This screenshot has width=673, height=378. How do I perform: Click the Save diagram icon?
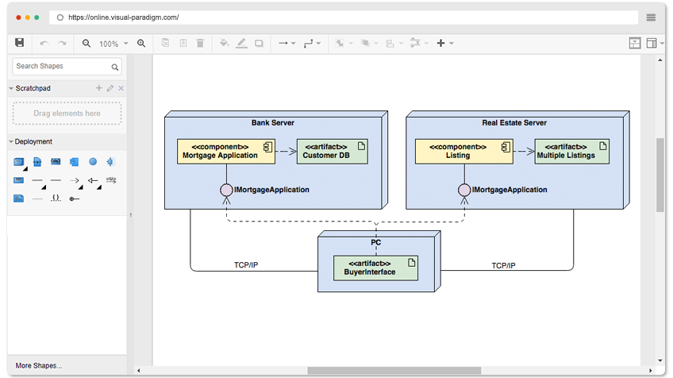(x=20, y=43)
